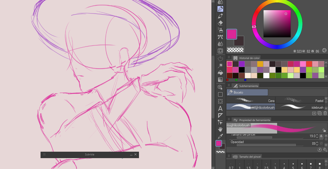
Task: Select the Hand move canvas tool
Action: click(220, 129)
